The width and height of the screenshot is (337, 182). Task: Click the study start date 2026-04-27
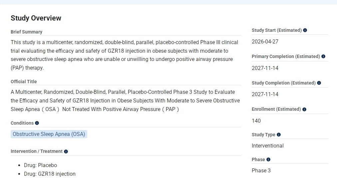(x=265, y=42)
